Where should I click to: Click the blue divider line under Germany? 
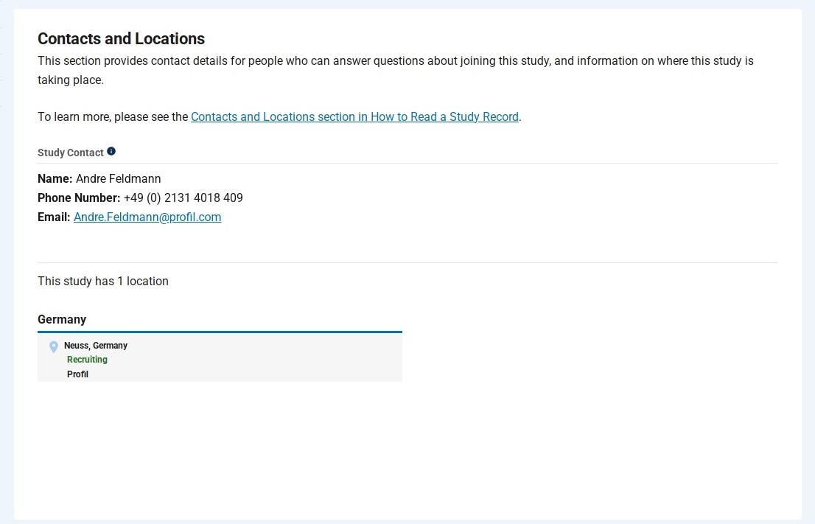pos(220,332)
